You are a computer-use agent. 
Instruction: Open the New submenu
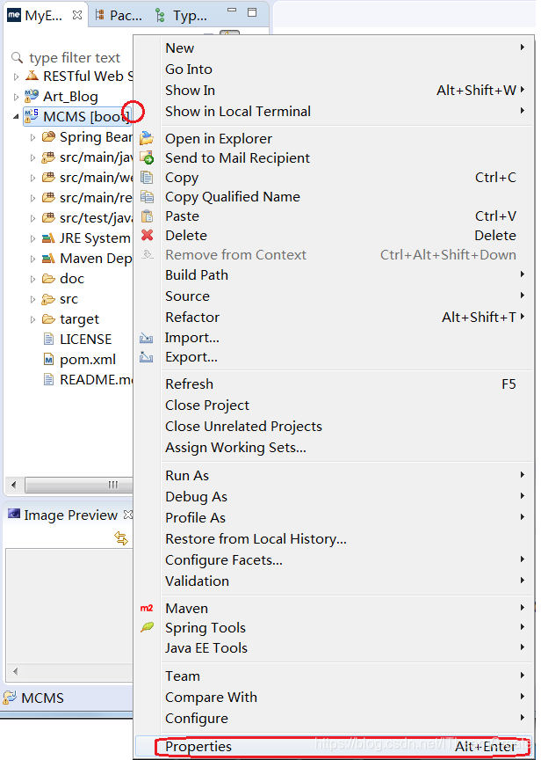(x=334, y=48)
